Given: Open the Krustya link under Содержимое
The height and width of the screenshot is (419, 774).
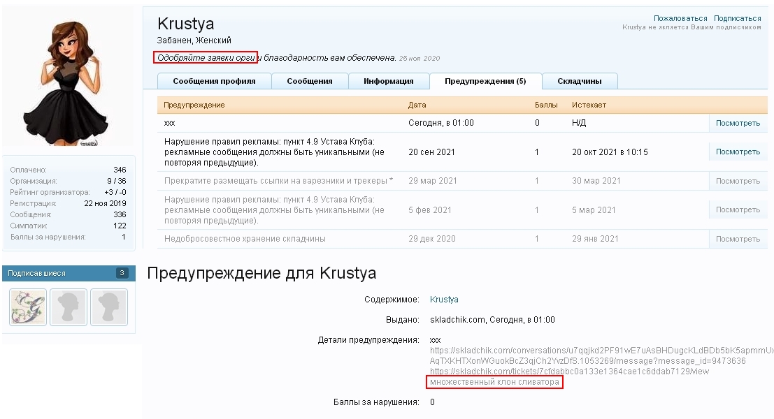Looking at the screenshot, I should pos(445,297).
